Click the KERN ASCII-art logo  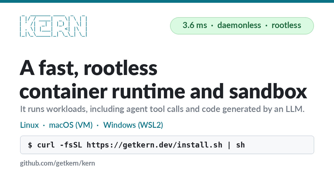(53, 27)
